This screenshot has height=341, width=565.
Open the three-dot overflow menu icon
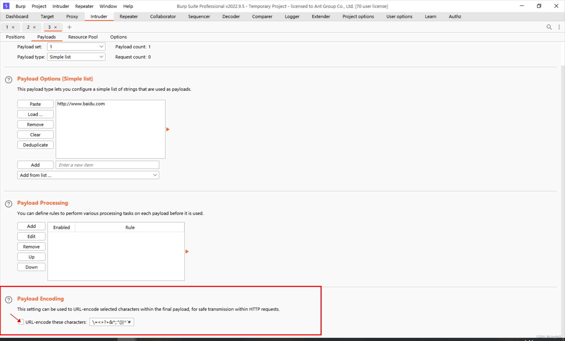point(559,27)
